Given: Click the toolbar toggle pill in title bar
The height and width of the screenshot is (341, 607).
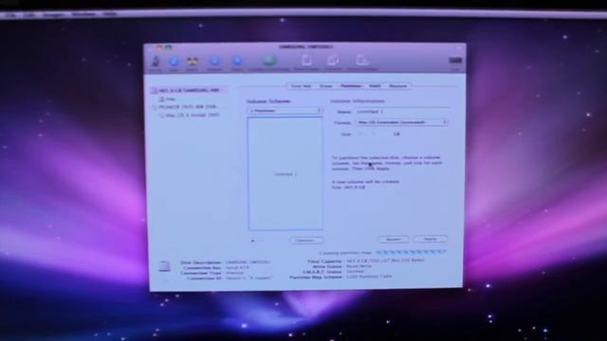Looking at the screenshot, I should [x=458, y=47].
